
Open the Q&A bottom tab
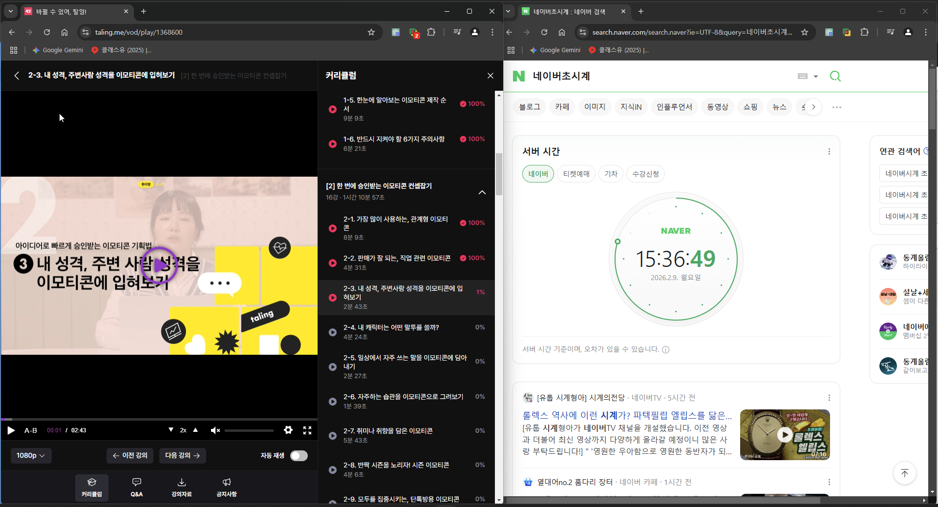[x=137, y=487]
